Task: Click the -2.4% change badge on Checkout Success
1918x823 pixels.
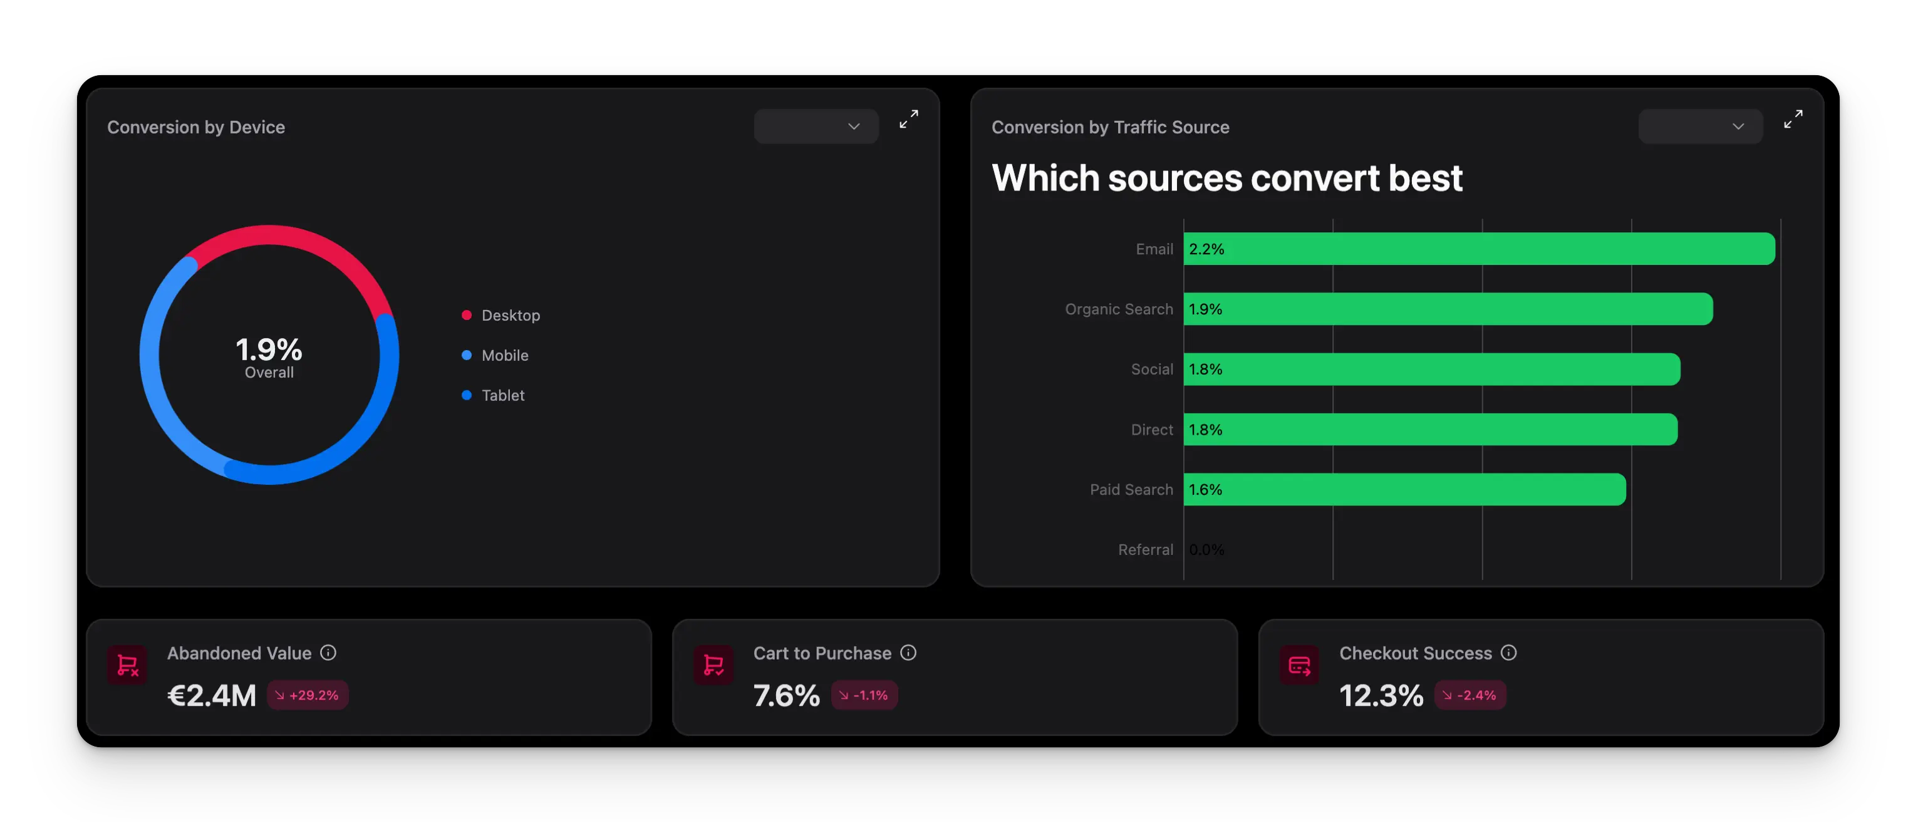Action: 1471,695
